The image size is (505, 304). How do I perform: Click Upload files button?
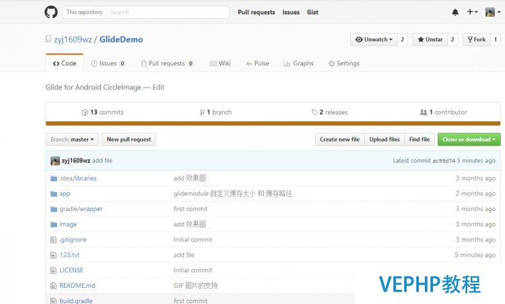click(x=384, y=140)
